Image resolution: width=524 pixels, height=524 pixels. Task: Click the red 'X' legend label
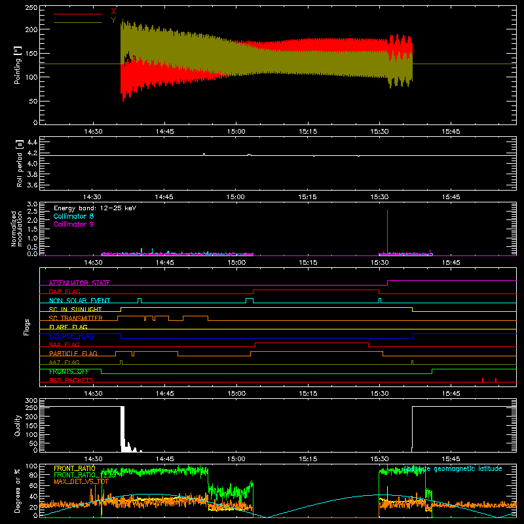click(113, 12)
